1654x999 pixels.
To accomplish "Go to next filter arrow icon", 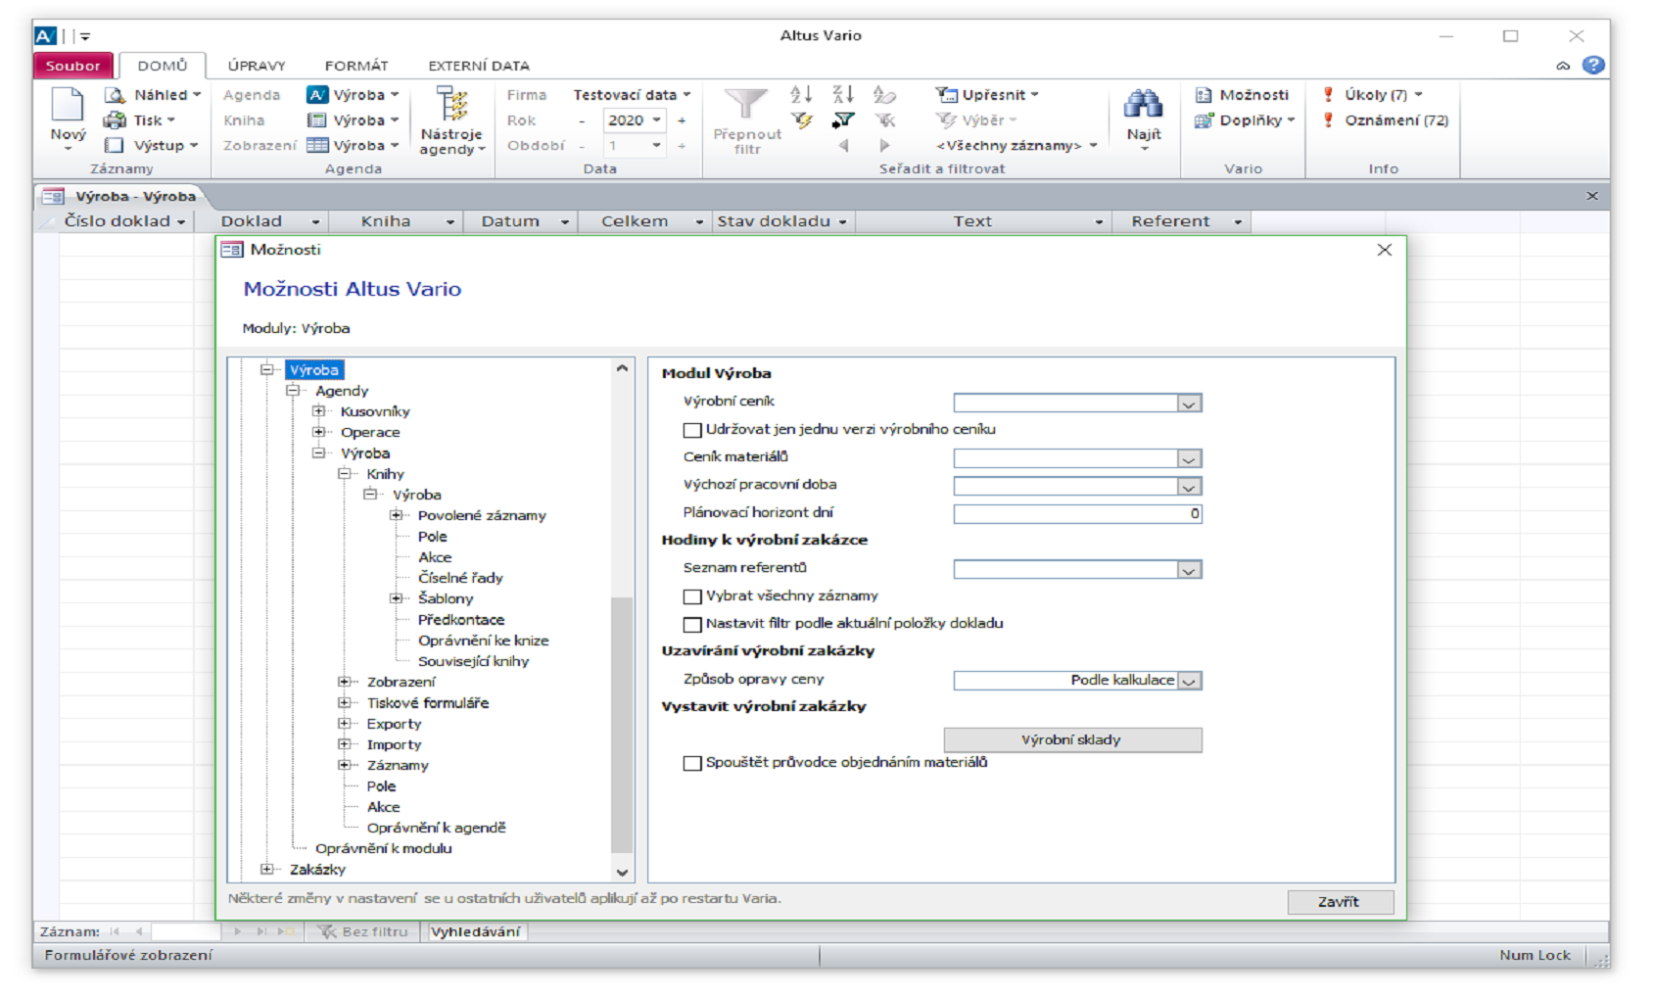I will (x=884, y=145).
